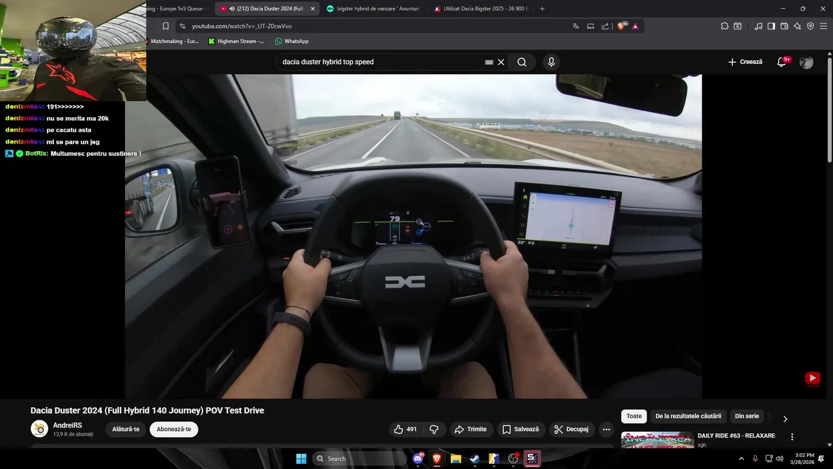This screenshot has height=469, width=833.
Task: Open site settings icon before the URL
Action: 182,26
